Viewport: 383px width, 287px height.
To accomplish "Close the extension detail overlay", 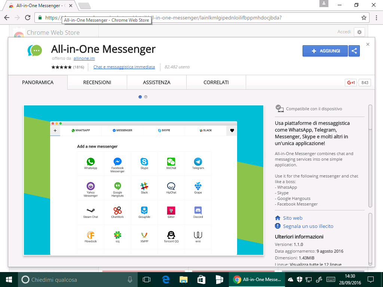I will pyautogui.click(x=368, y=44).
